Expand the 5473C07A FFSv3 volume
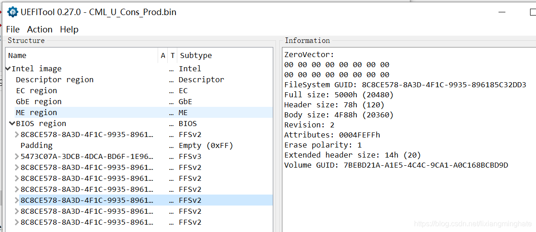Screen dimensions: 536x232 tap(17, 157)
